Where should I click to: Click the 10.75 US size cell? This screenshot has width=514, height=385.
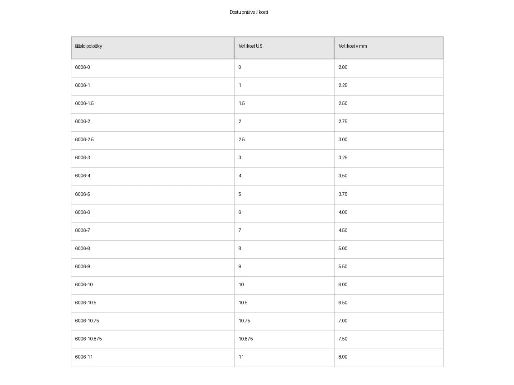(x=245, y=321)
